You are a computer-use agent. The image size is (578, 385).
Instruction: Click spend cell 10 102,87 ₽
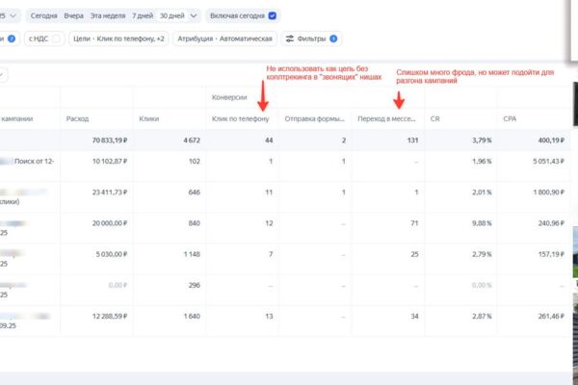[x=110, y=161]
